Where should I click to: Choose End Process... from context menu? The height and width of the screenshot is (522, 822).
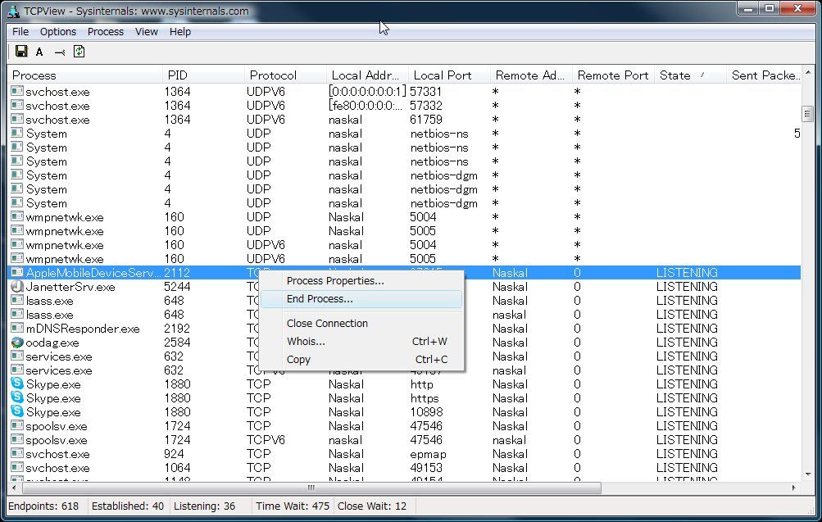click(361, 299)
